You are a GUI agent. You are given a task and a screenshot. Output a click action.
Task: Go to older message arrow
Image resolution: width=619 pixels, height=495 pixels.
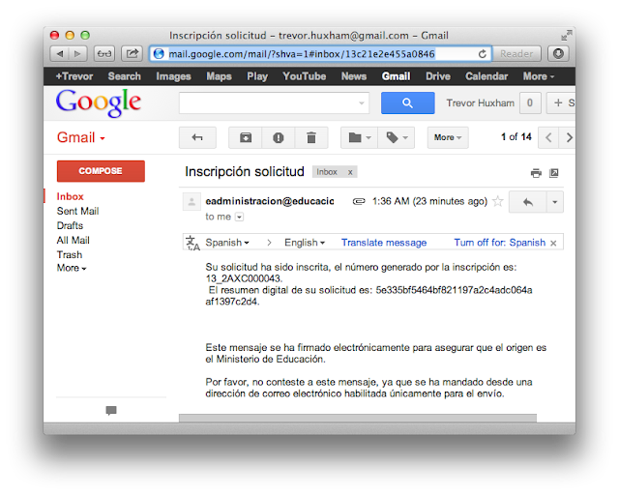[569, 137]
